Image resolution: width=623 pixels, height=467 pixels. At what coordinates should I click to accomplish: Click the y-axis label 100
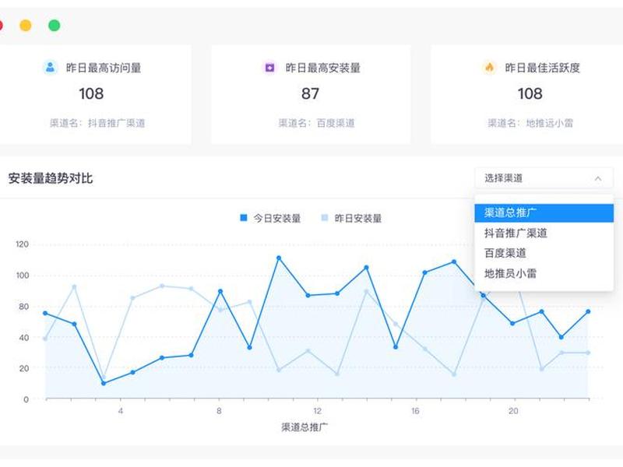23,276
